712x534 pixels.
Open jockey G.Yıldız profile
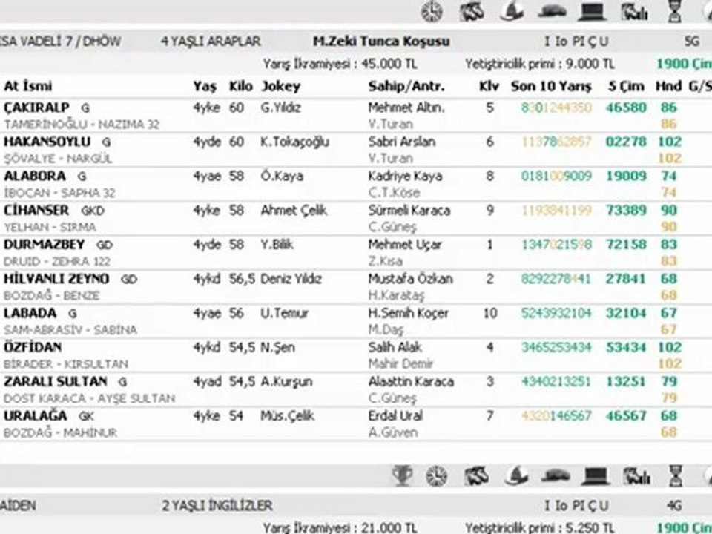tap(280, 108)
